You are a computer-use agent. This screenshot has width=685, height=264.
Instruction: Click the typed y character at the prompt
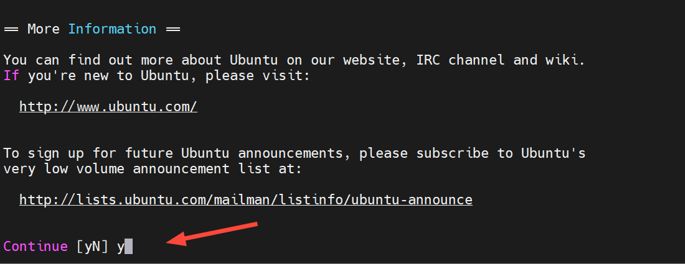tap(121, 247)
